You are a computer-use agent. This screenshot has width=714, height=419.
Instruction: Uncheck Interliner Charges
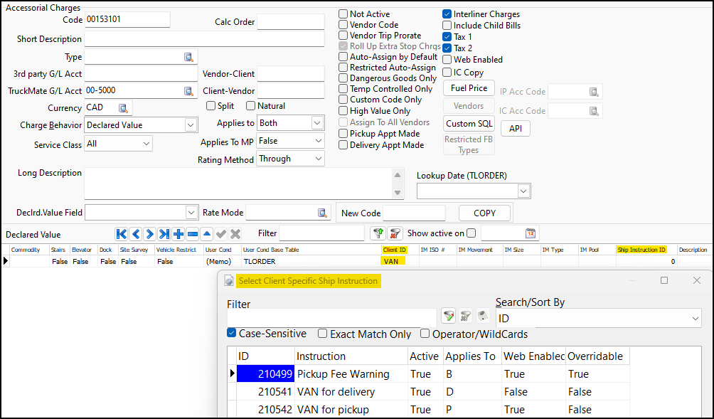pyautogui.click(x=447, y=14)
